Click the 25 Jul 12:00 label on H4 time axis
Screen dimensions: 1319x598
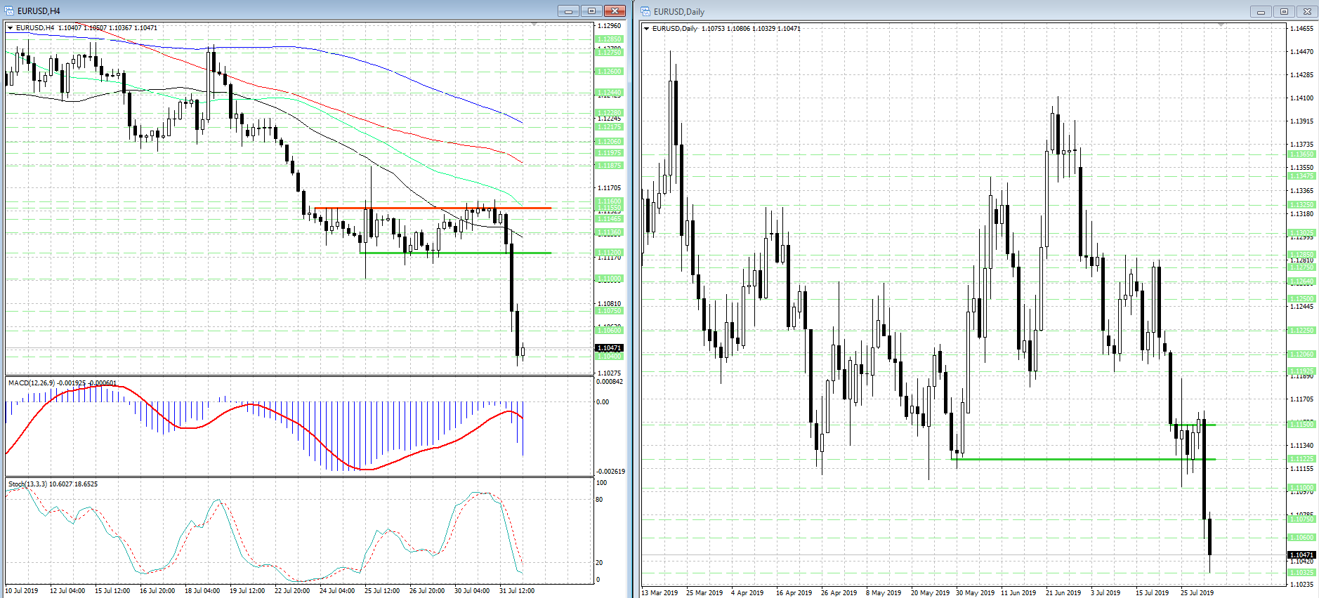point(382,591)
